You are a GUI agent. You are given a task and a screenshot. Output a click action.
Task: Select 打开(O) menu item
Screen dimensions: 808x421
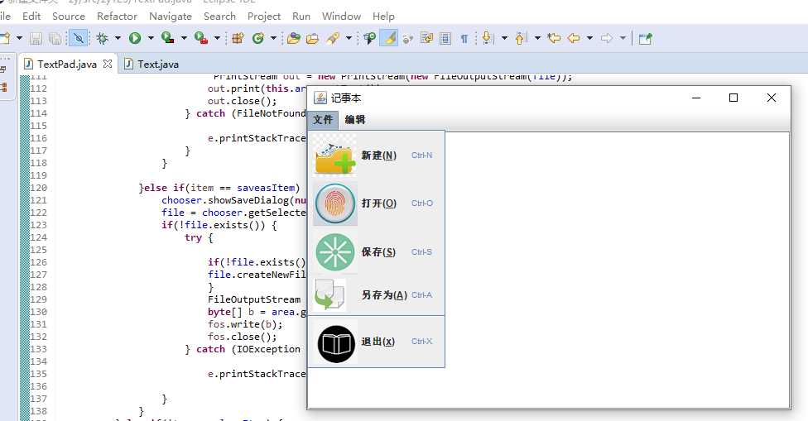tap(376, 203)
